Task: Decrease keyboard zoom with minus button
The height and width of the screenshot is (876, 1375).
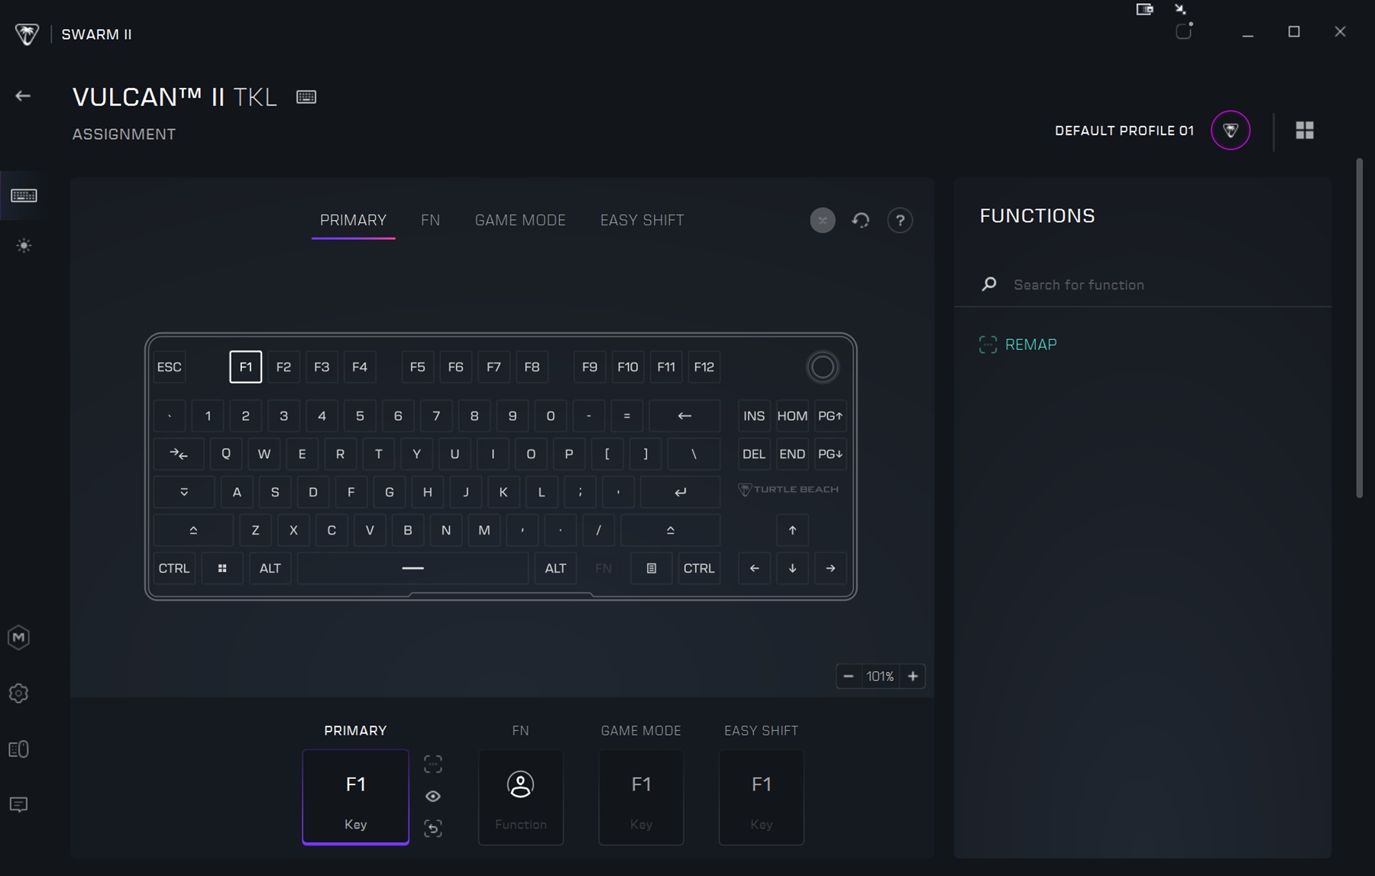Action: coord(848,677)
